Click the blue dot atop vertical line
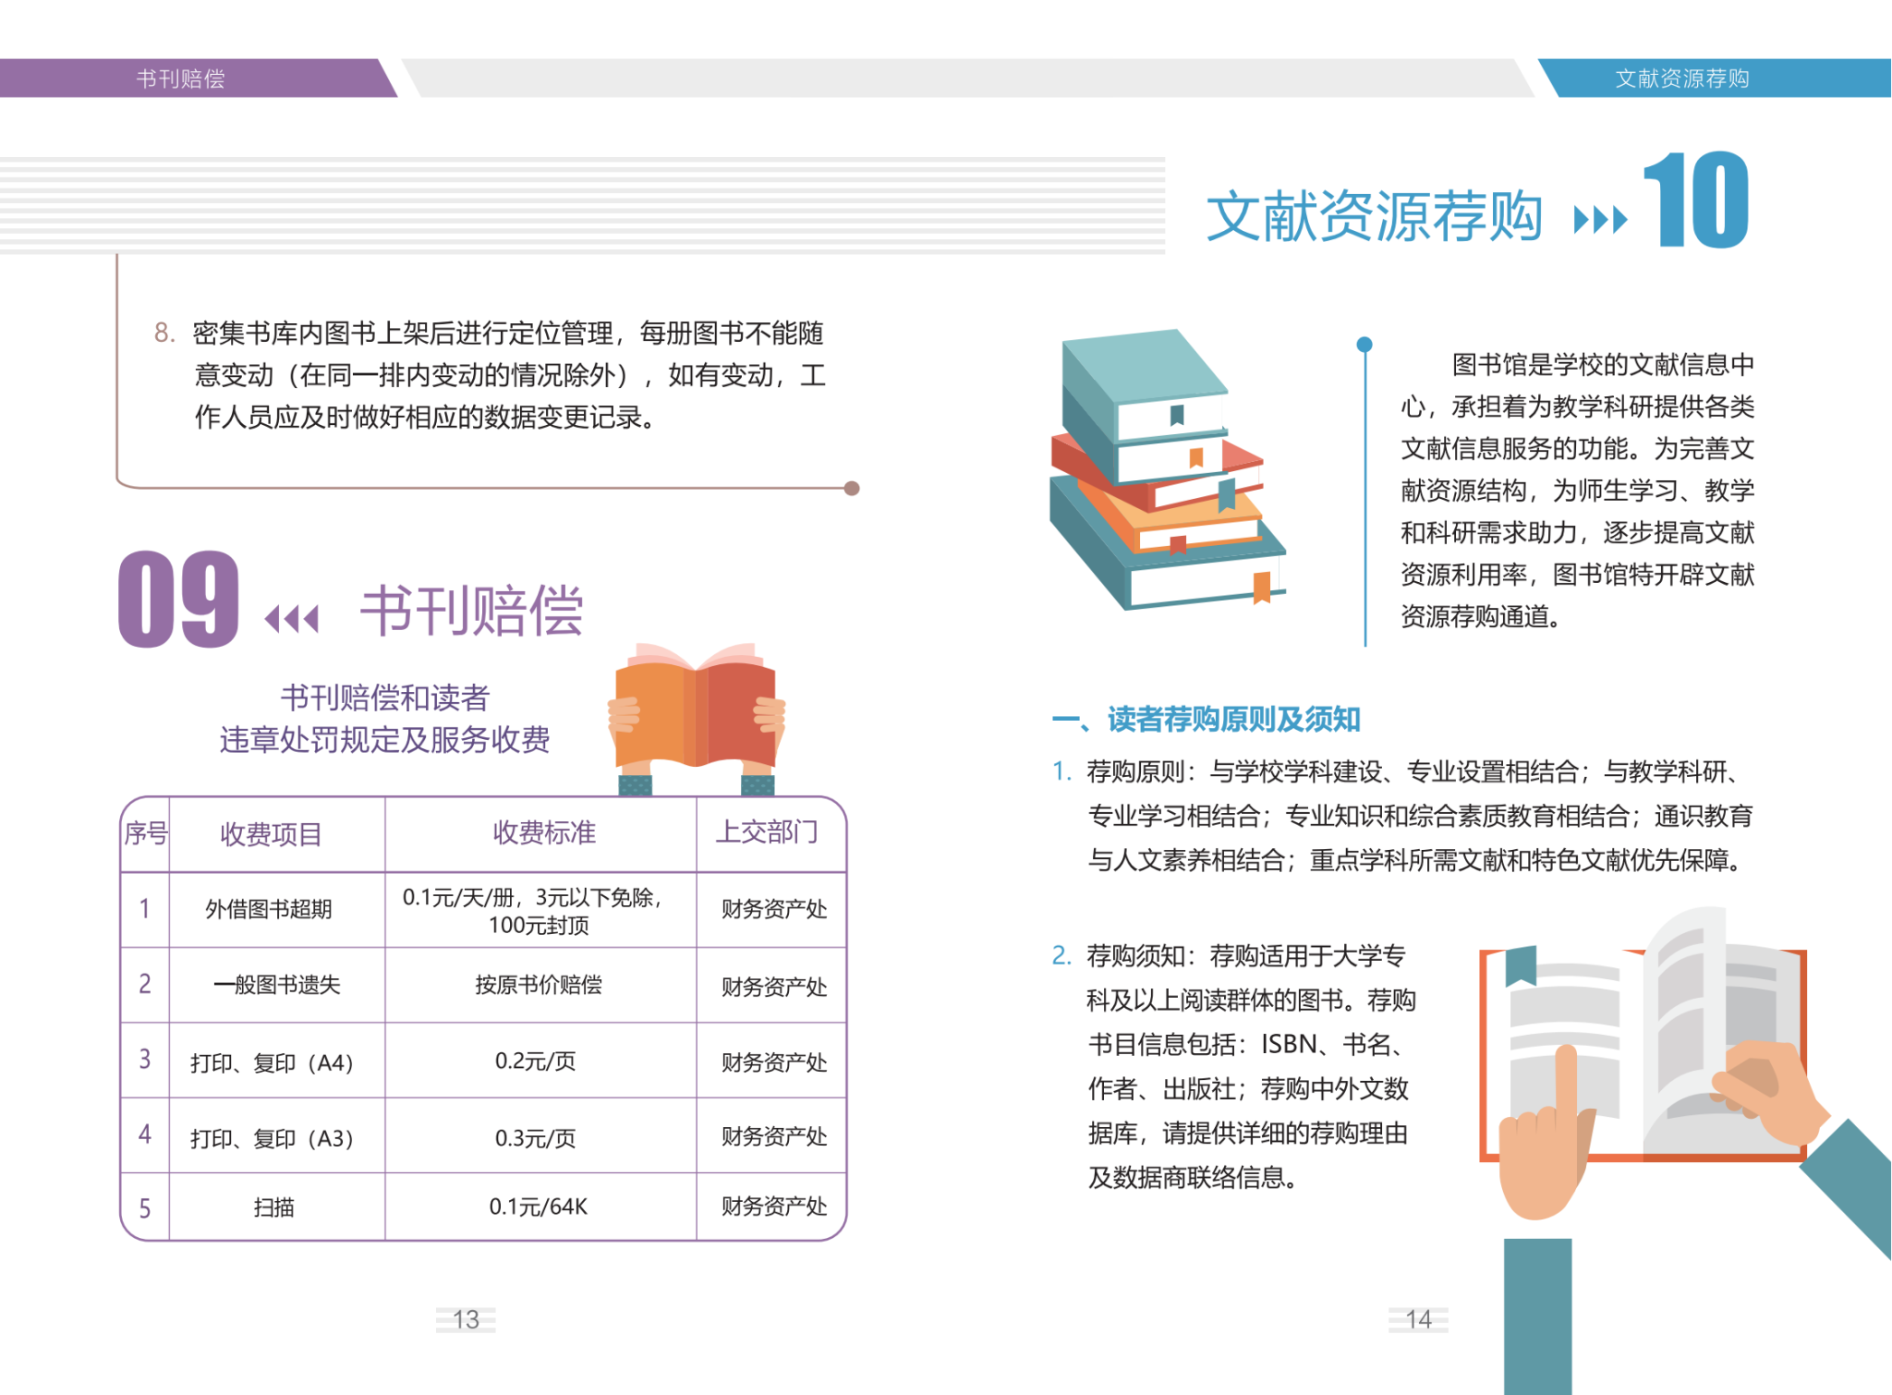 tap(1364, 345)
